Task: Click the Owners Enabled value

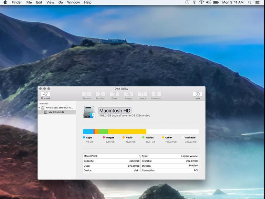Action: coord(193,166)
